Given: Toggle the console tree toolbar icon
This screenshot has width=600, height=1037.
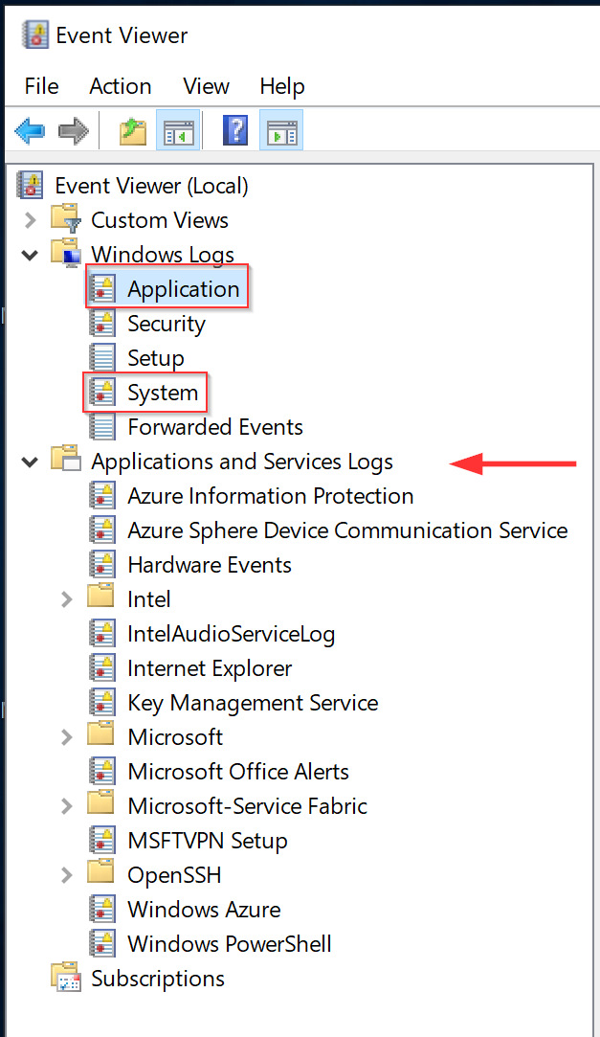Looking at the screenshot, I should tap(178, 130).
